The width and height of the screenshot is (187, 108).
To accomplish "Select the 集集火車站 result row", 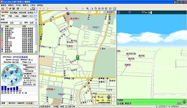I will point(18,29).
